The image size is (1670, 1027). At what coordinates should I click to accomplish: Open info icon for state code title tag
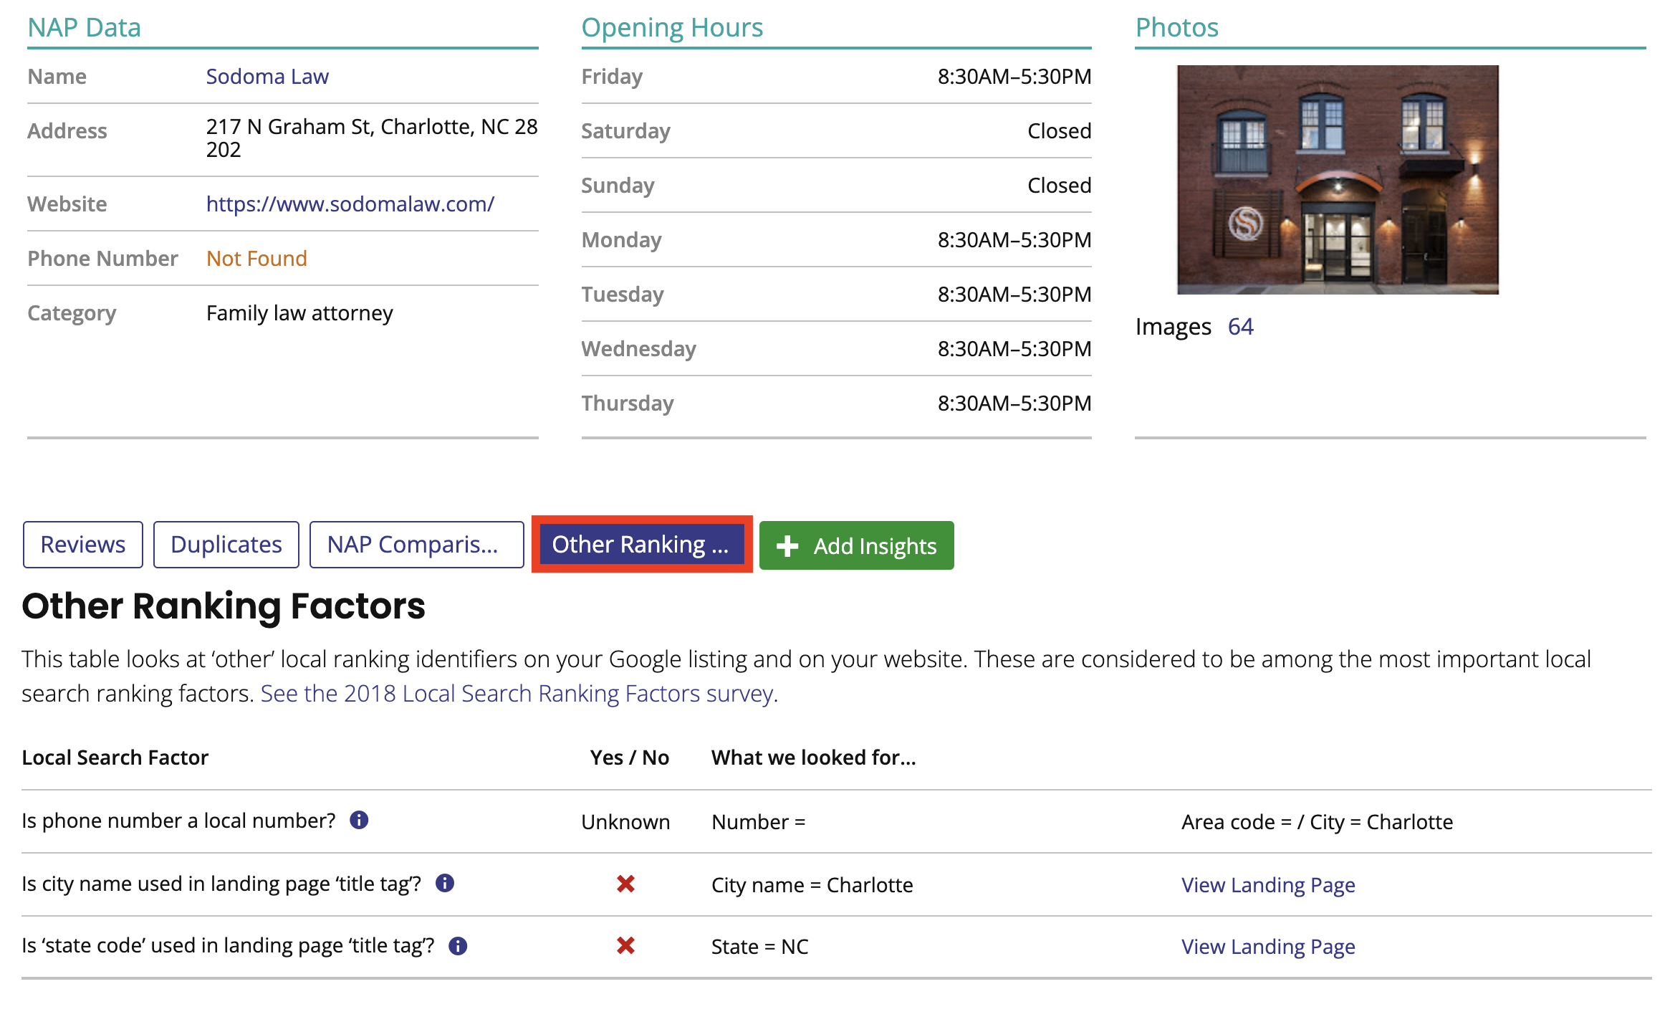458,946
